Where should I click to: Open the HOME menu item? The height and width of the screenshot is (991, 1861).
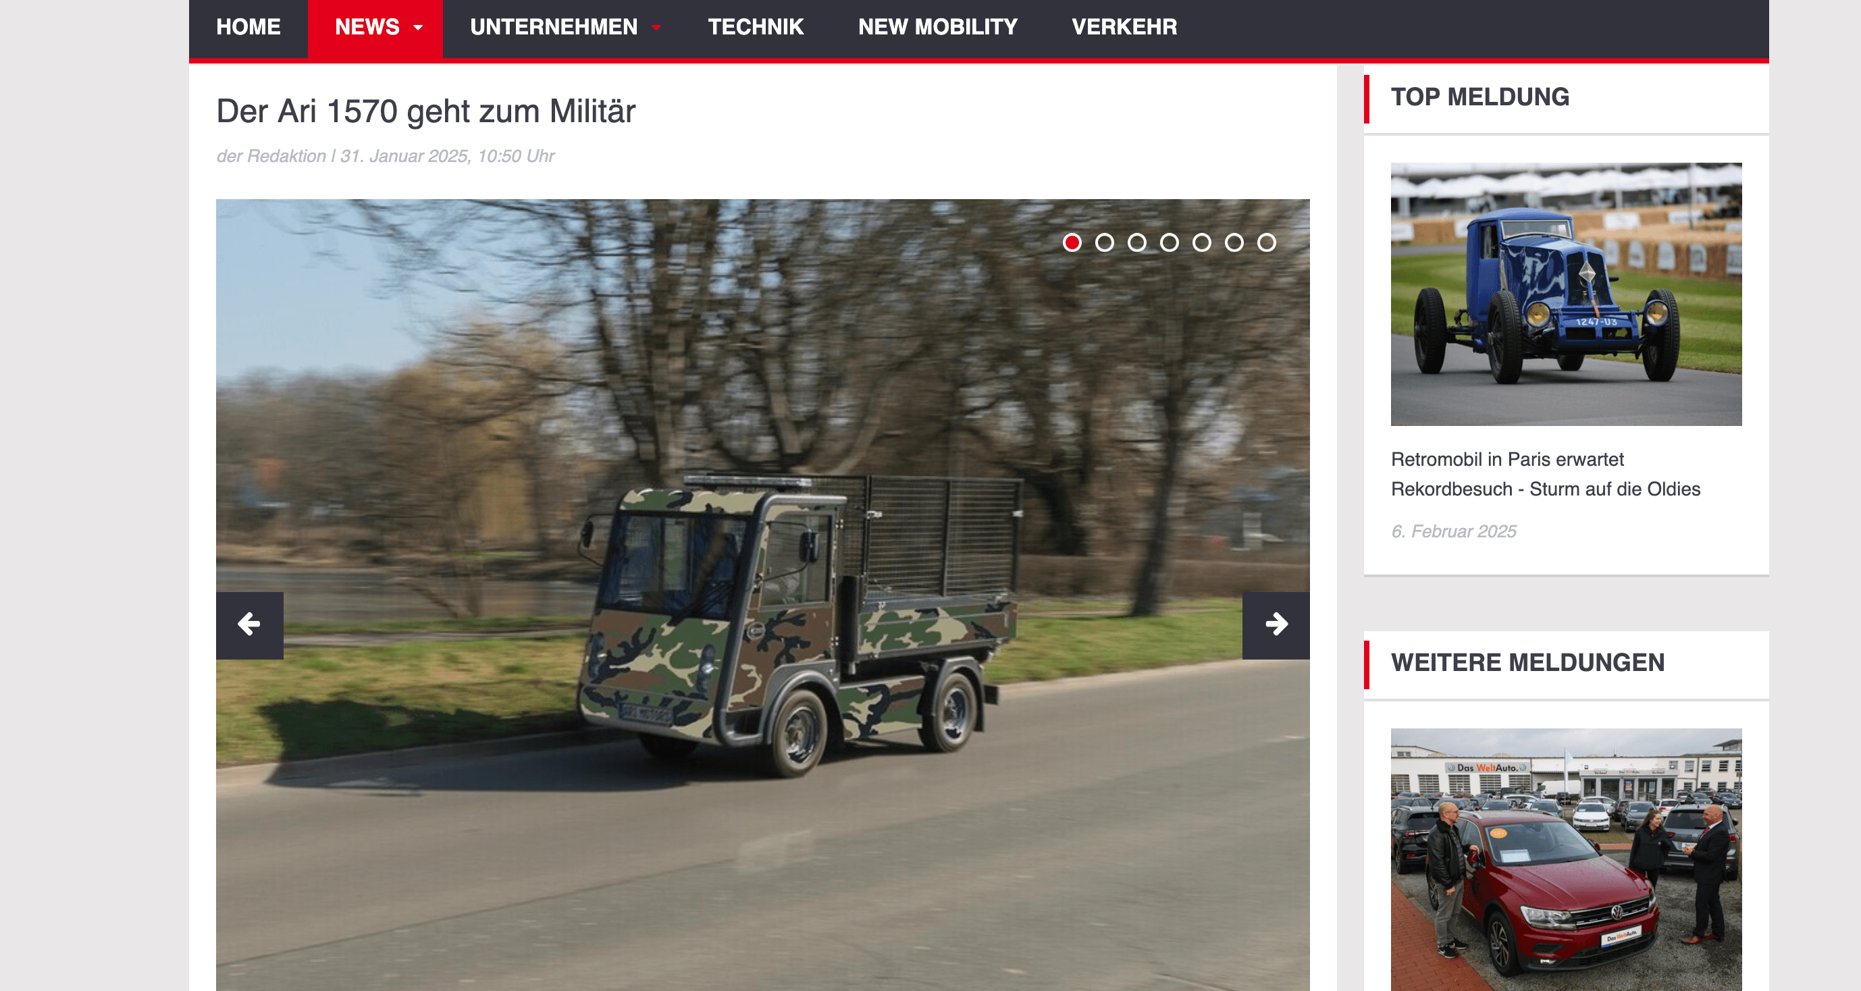(x=248, y=28)
